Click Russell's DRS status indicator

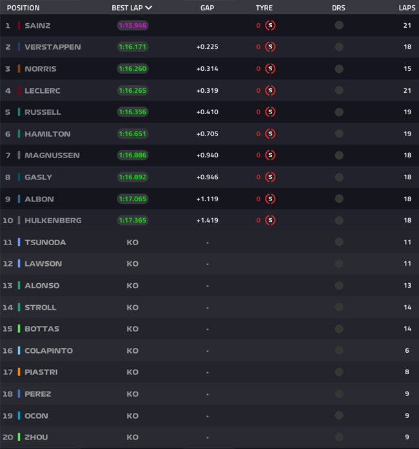(339, 112)
